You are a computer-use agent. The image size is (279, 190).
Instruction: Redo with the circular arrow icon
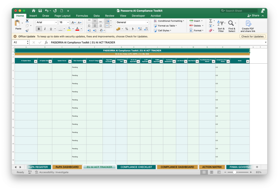(55, 11)
